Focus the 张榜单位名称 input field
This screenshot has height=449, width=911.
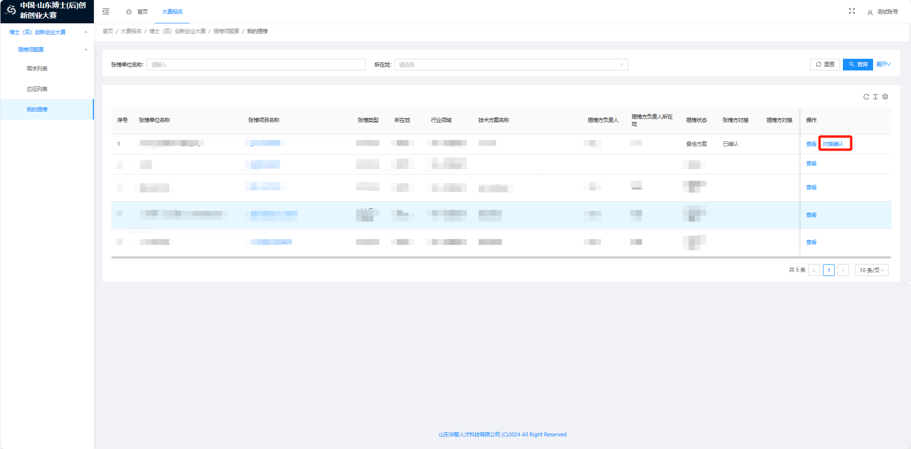pos(256,65)
